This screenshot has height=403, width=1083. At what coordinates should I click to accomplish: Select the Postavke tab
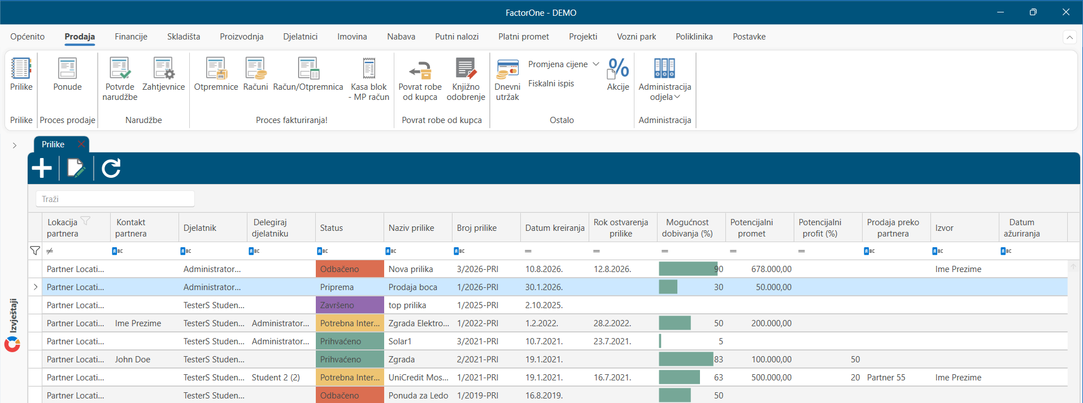[749, 37]
